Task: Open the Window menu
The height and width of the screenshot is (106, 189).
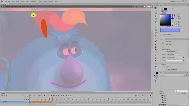Action: (51, 1)
